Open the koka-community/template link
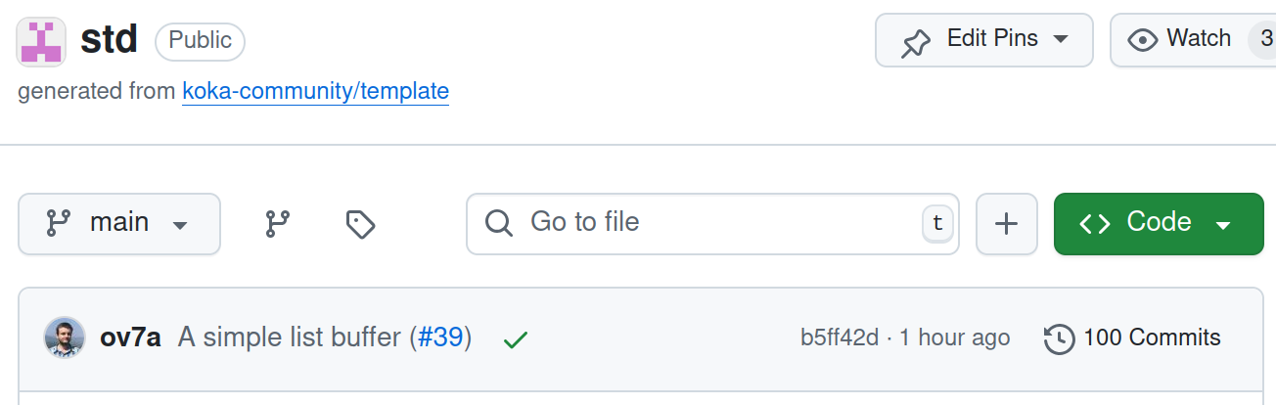Image resolution: width=1276 pixels, height=405 pixels. pyautogui.click(x=315, y=92)
